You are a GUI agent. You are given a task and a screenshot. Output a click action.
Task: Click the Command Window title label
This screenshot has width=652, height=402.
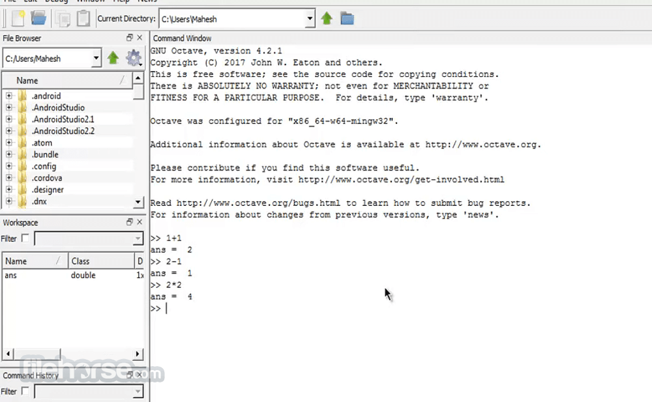[182, 38]
